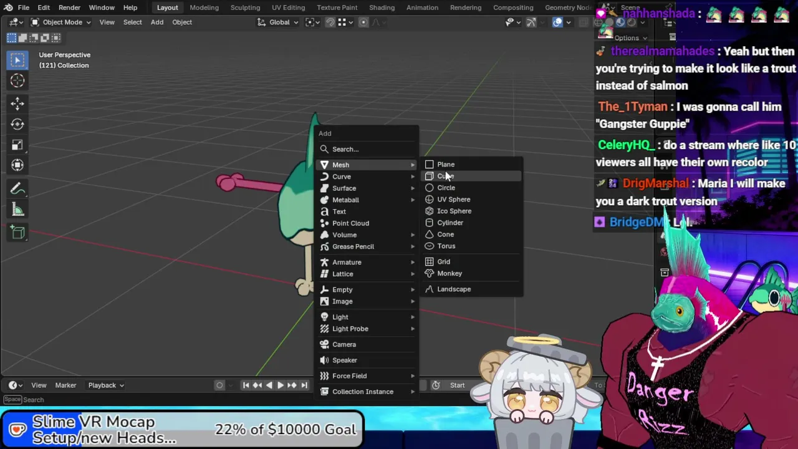Click the Monkey mesh icon

[x=430, y=273]
